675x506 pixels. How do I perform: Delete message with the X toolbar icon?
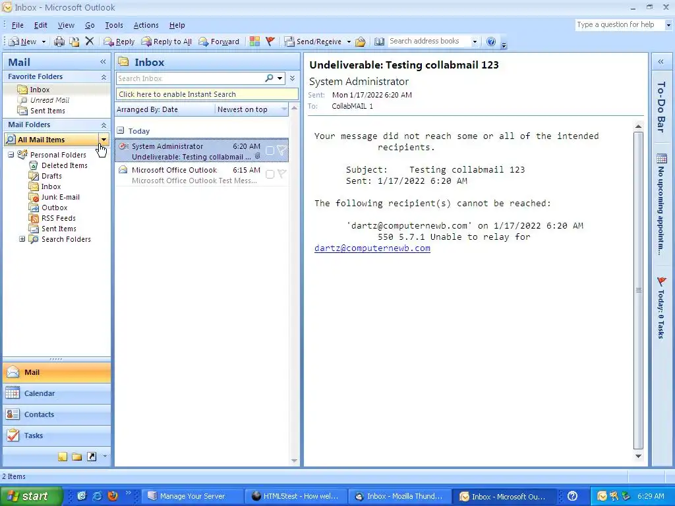point(90,42)
